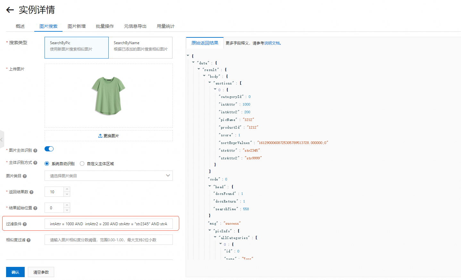This screenshot has height=280, width=461.
Task: Switch to the 图片搜索 tab
Action: [x=48, y=26]
